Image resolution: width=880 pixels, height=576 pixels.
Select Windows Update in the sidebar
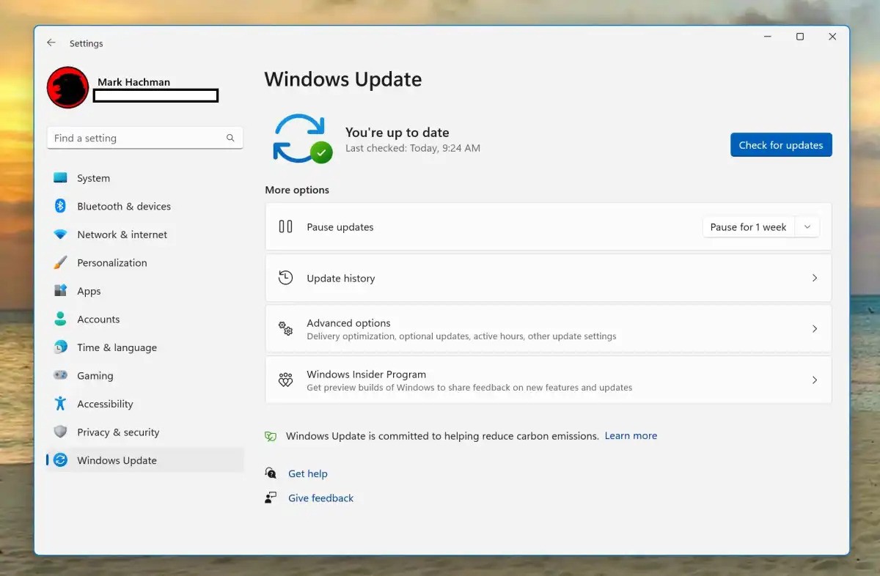(x=117, y=460)
